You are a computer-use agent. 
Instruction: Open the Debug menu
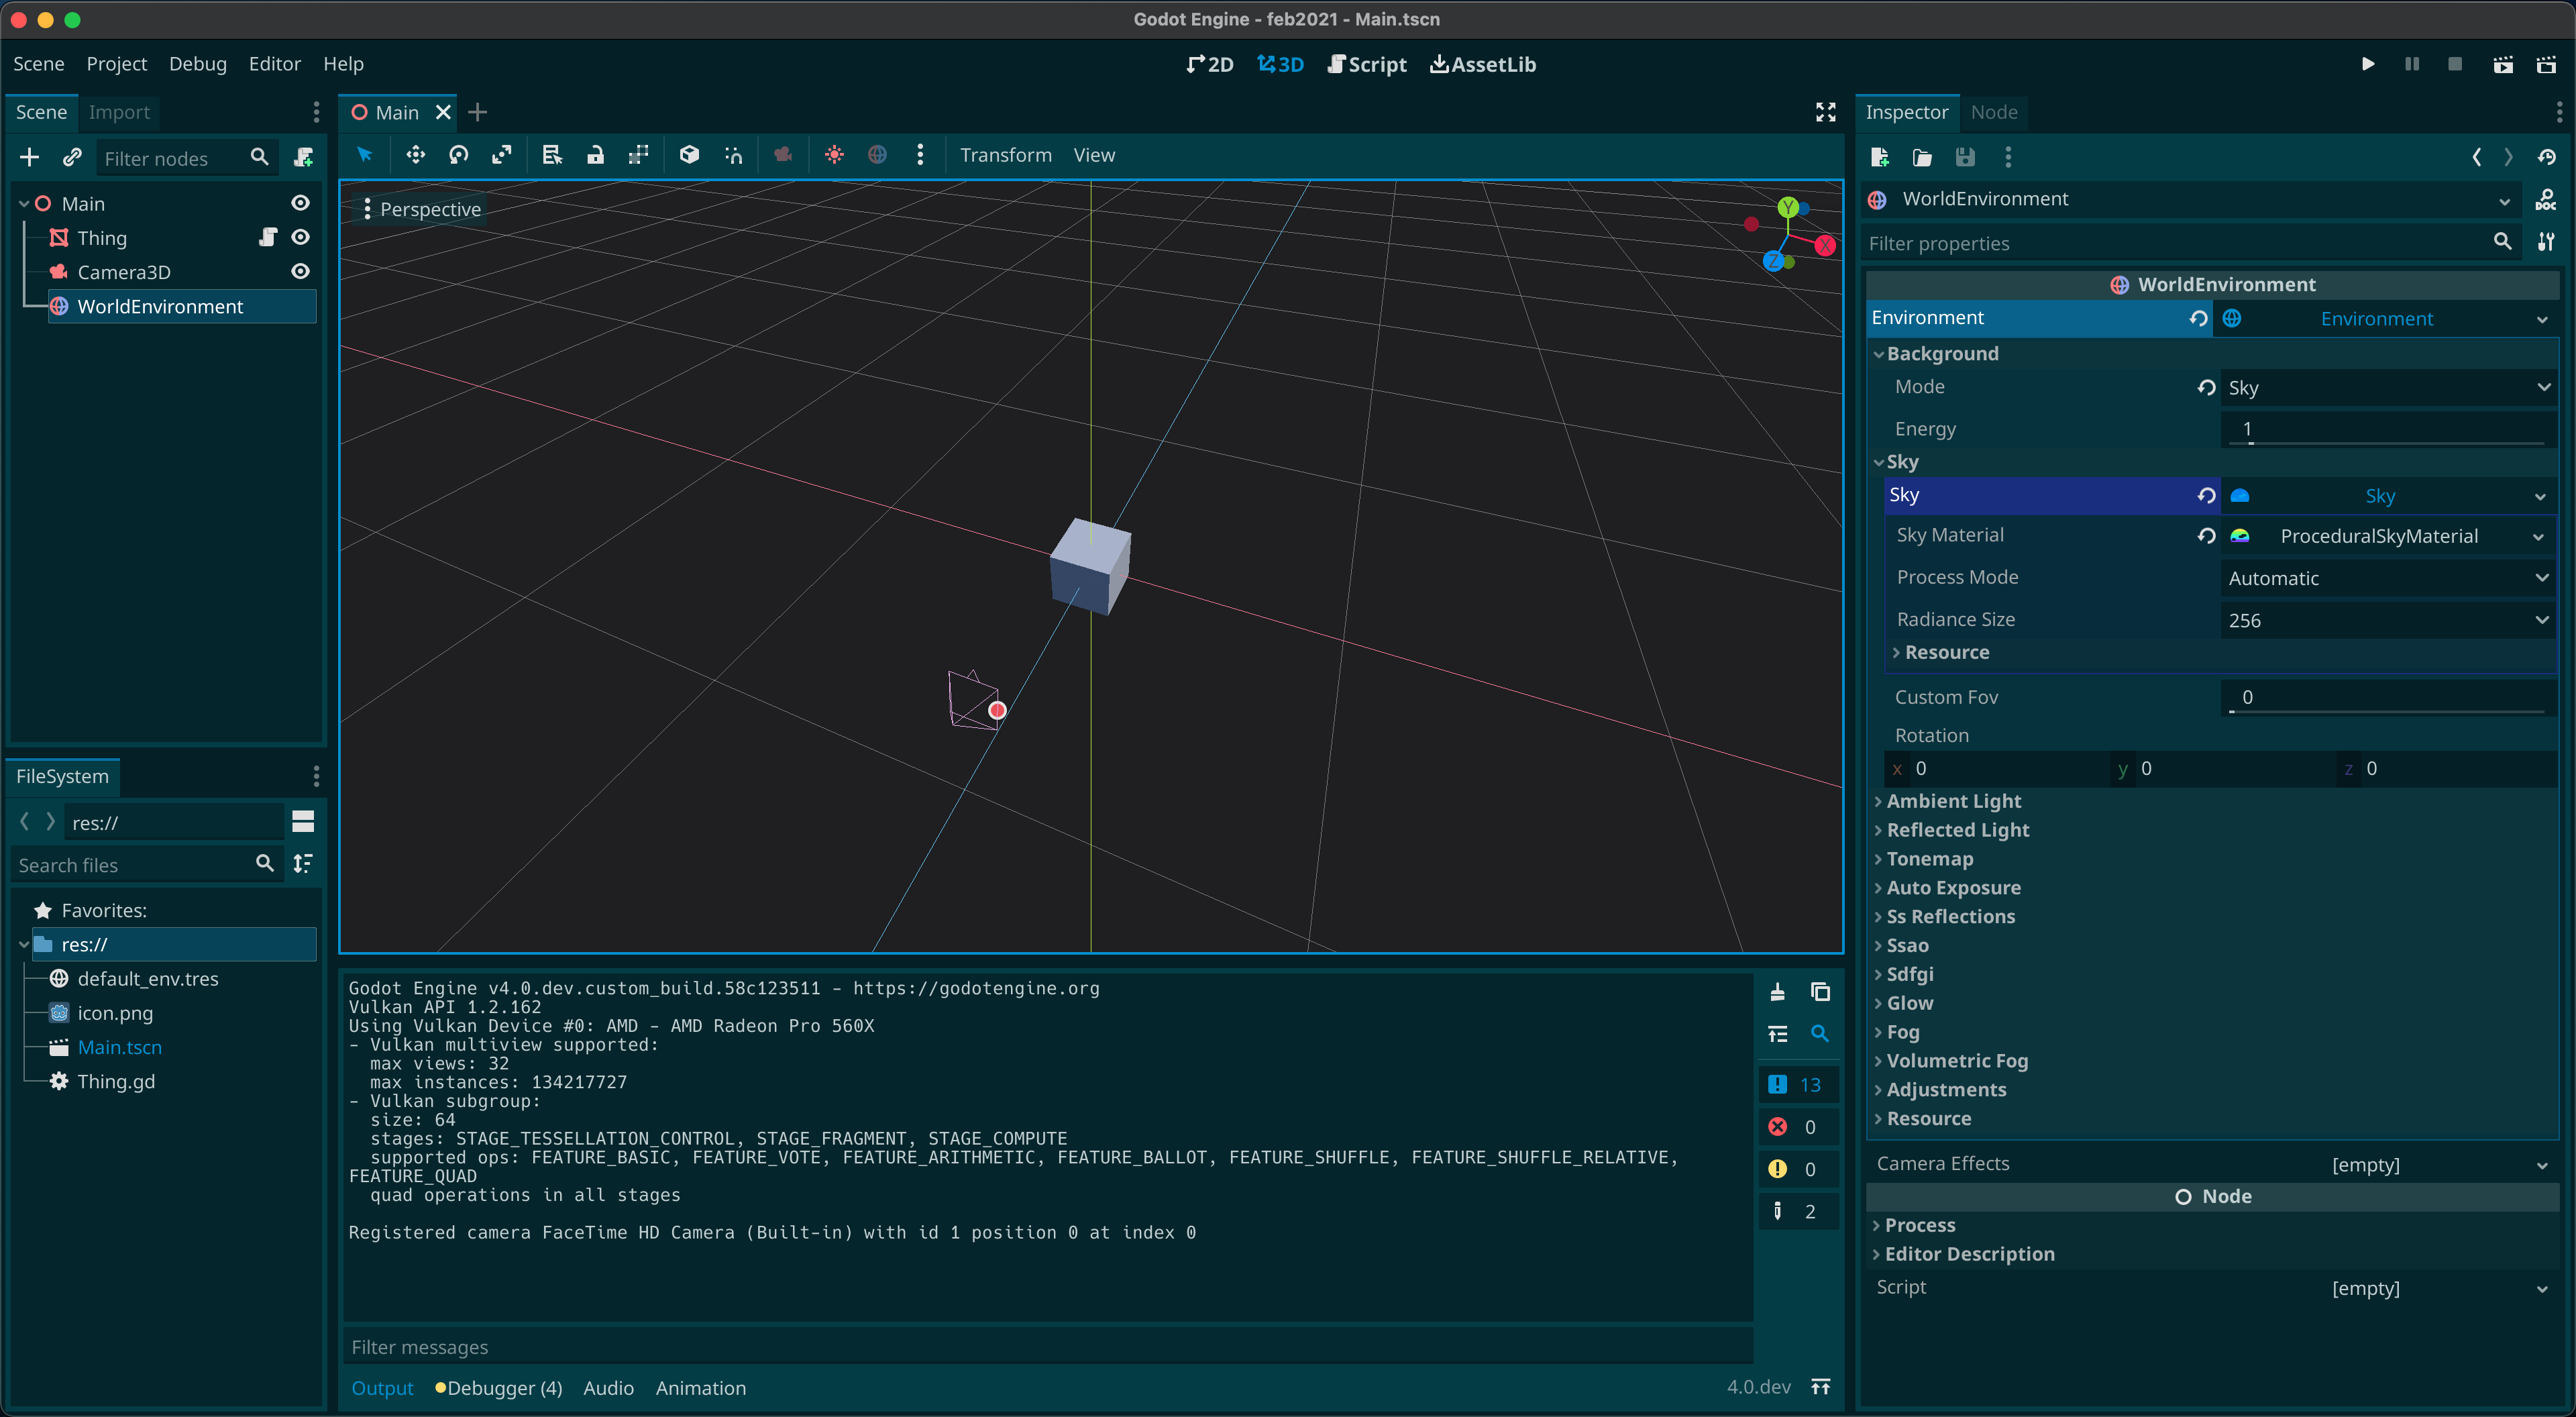click(x=198, y=64)
